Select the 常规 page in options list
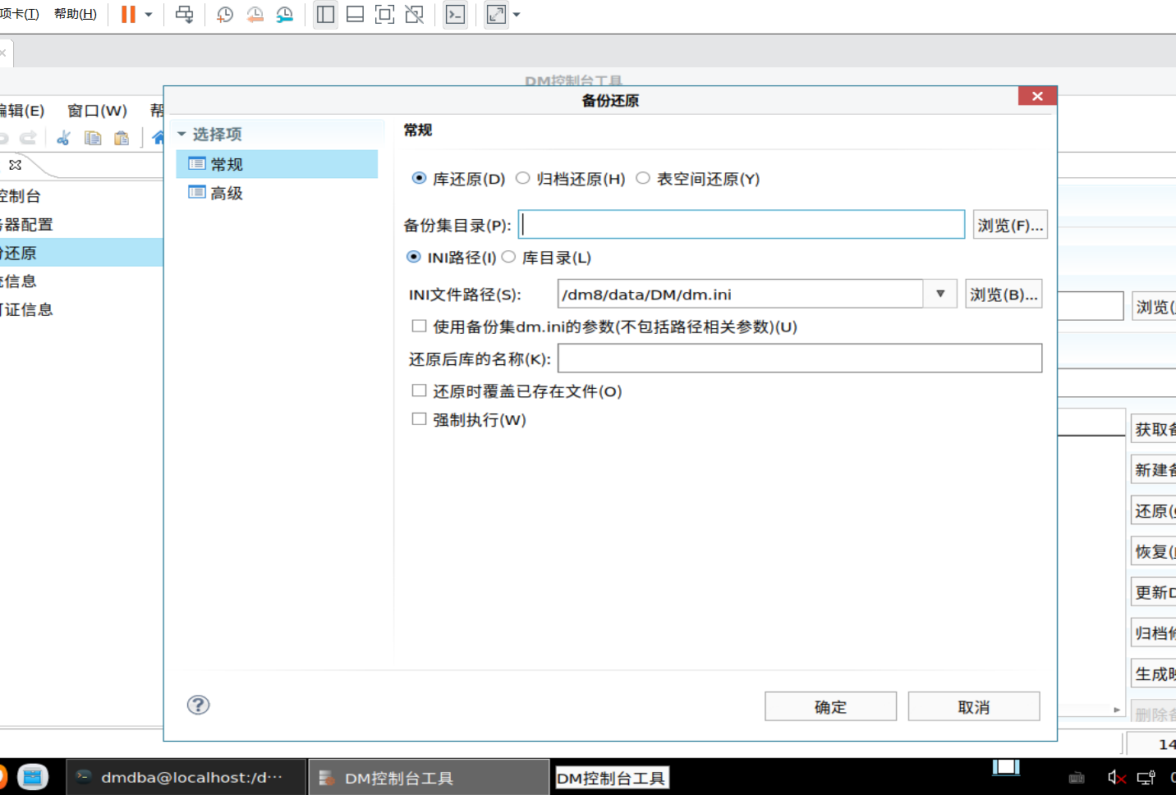Viewport: 1176px width, 795px height. [x=277, y=164]
